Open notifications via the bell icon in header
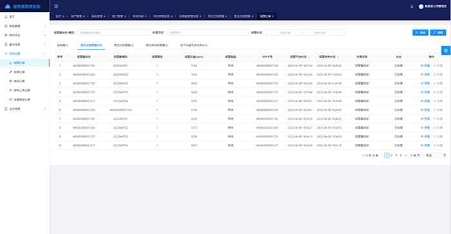451x234 pixels. coord(412,6)
